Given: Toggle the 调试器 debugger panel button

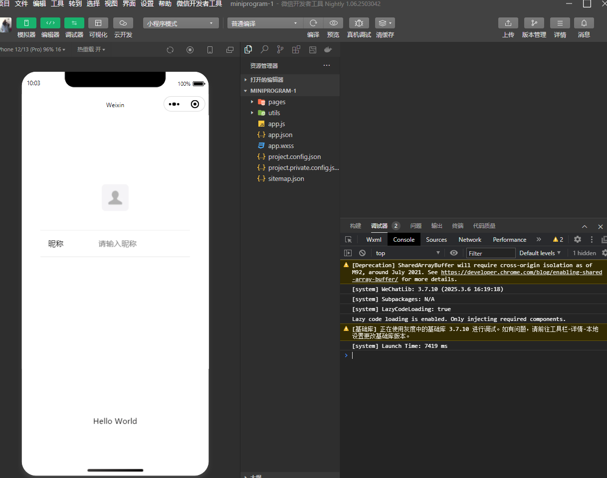Looking at the screenshot, I should [x=74, y=23].
